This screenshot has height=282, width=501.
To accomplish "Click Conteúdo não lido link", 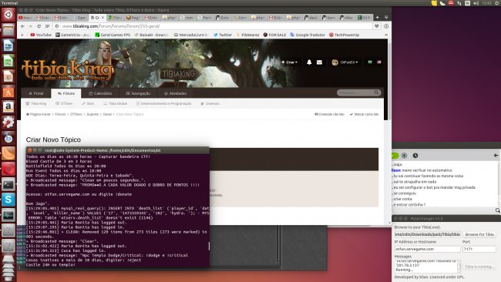I will pos(329,114).
